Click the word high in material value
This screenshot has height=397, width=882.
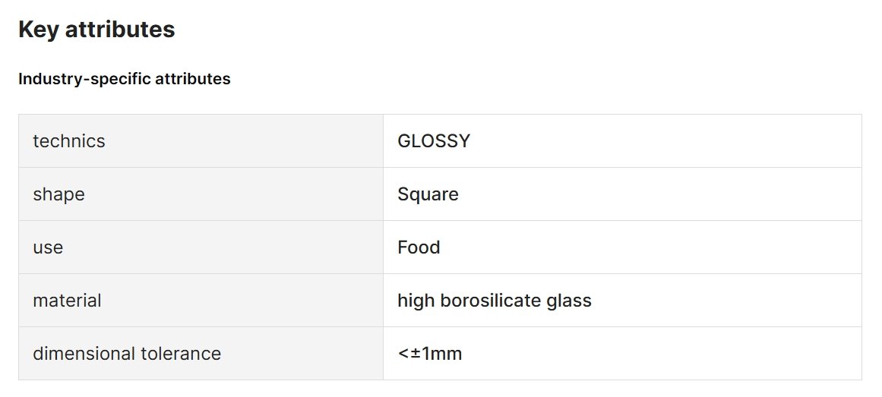pyautogui.click(x=417, y=301)
